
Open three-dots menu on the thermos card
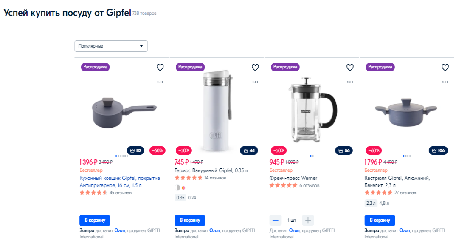pos(255,82)
